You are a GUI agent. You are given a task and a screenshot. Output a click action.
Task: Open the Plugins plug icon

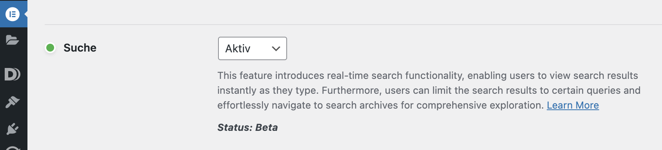coord(13,129)
